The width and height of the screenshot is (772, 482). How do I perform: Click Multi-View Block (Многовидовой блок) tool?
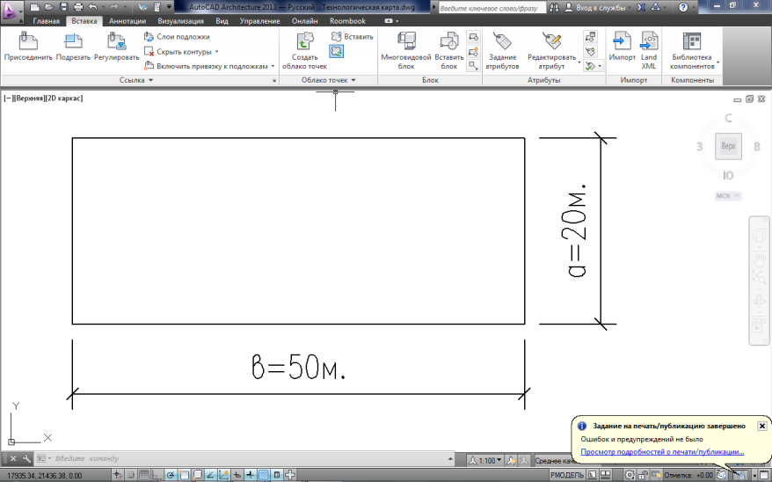[x=406, y=51]
